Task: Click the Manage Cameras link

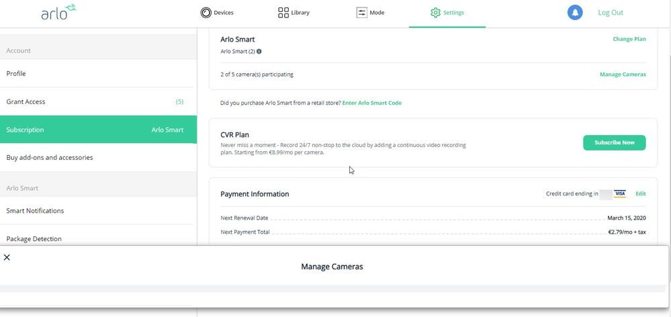Action: 623,75
